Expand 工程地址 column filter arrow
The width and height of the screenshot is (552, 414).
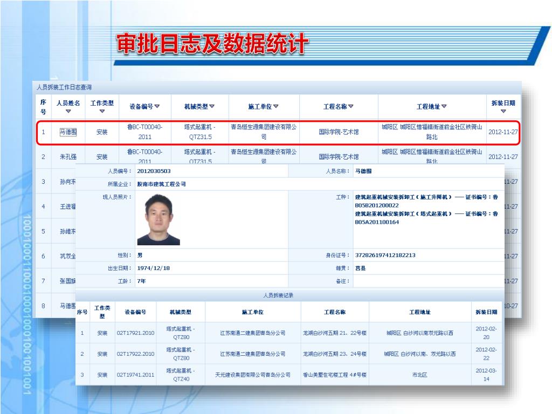pos(444,106)
